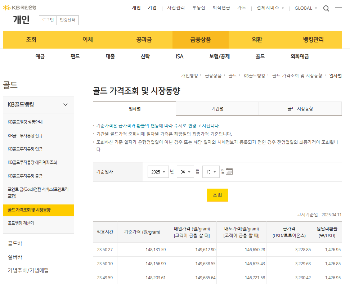Click the base price 148,156.99 cell
350x284 pixels.
pos(142,264)
